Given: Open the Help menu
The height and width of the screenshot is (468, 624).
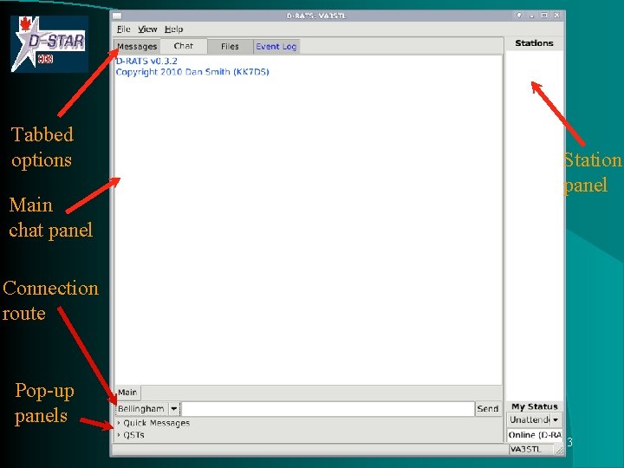Looking at the screenshot, I should pos(174,29).
